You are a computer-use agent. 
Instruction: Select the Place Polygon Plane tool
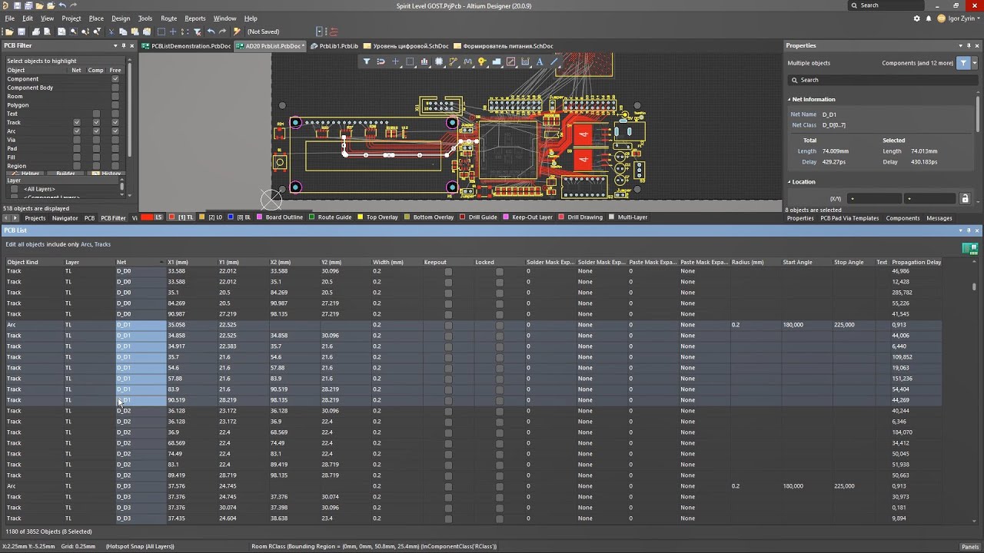(x=497, y=61)
